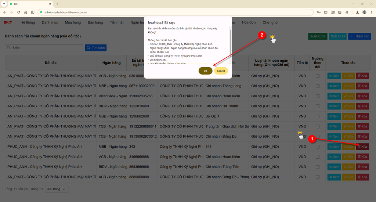The height and width of the screenshot is (202, 376).
Task: Open the Hóa đơn menu
Action: (x=249, y=22)
